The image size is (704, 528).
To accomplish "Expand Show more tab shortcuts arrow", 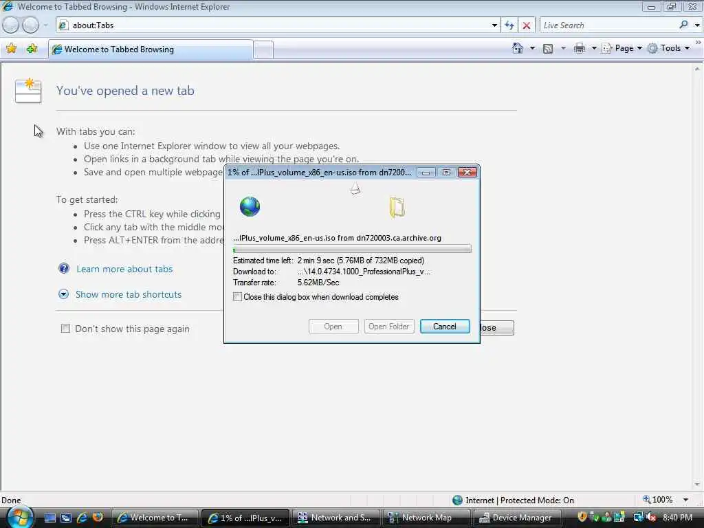I will click(x=64, y=294).
